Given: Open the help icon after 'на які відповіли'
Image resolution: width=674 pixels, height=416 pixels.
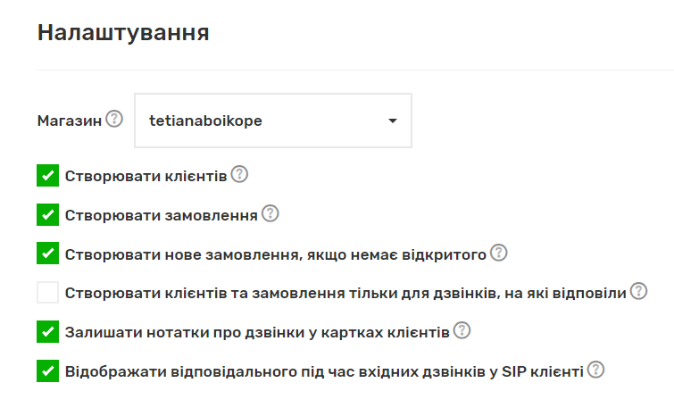Looking at the screenshot, I should pos(638,292).
